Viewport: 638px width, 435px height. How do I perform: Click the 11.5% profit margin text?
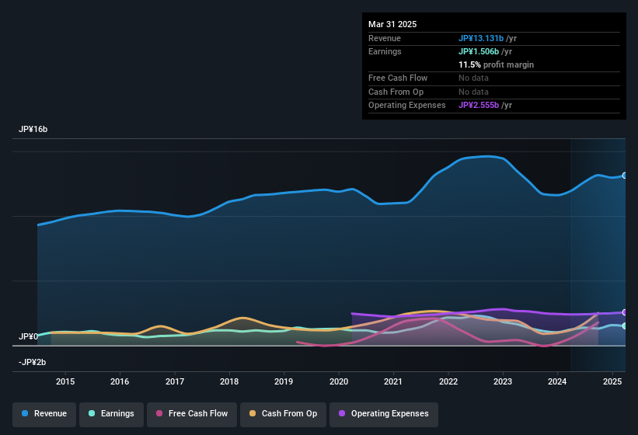coord(496,64)
